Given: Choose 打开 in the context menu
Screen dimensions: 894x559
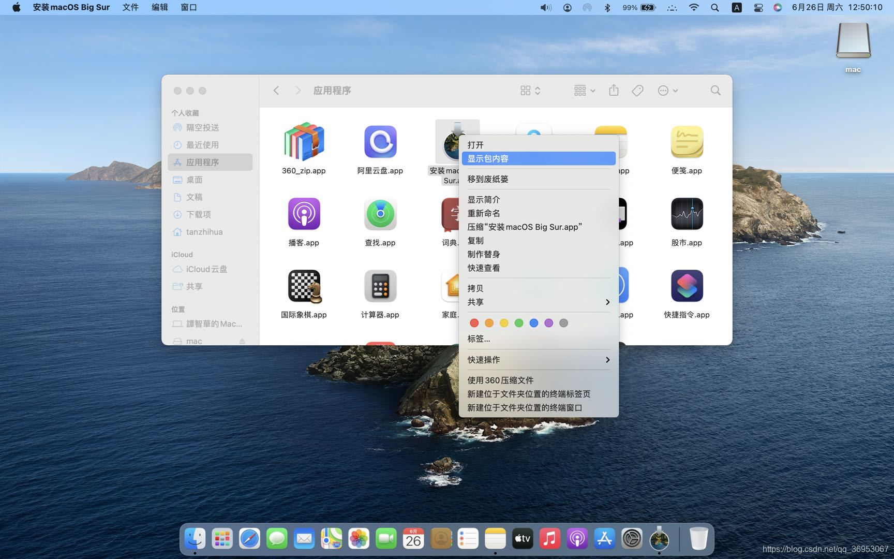Looking at the screenshot, I should tap(539, 145).
